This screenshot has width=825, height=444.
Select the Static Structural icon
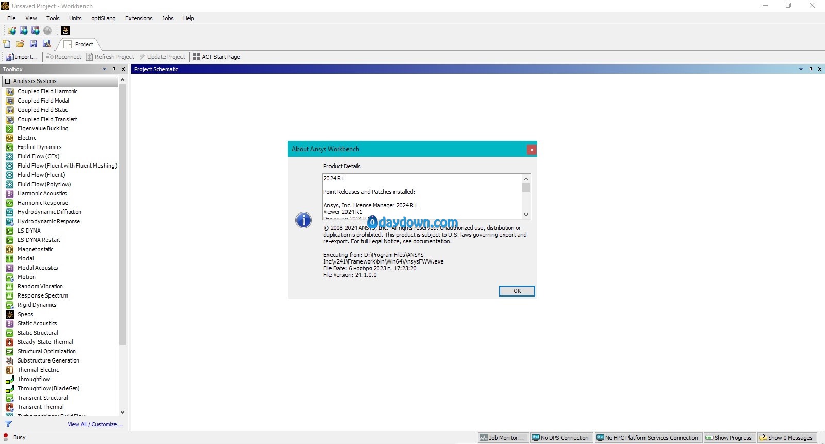click(9, 333)
